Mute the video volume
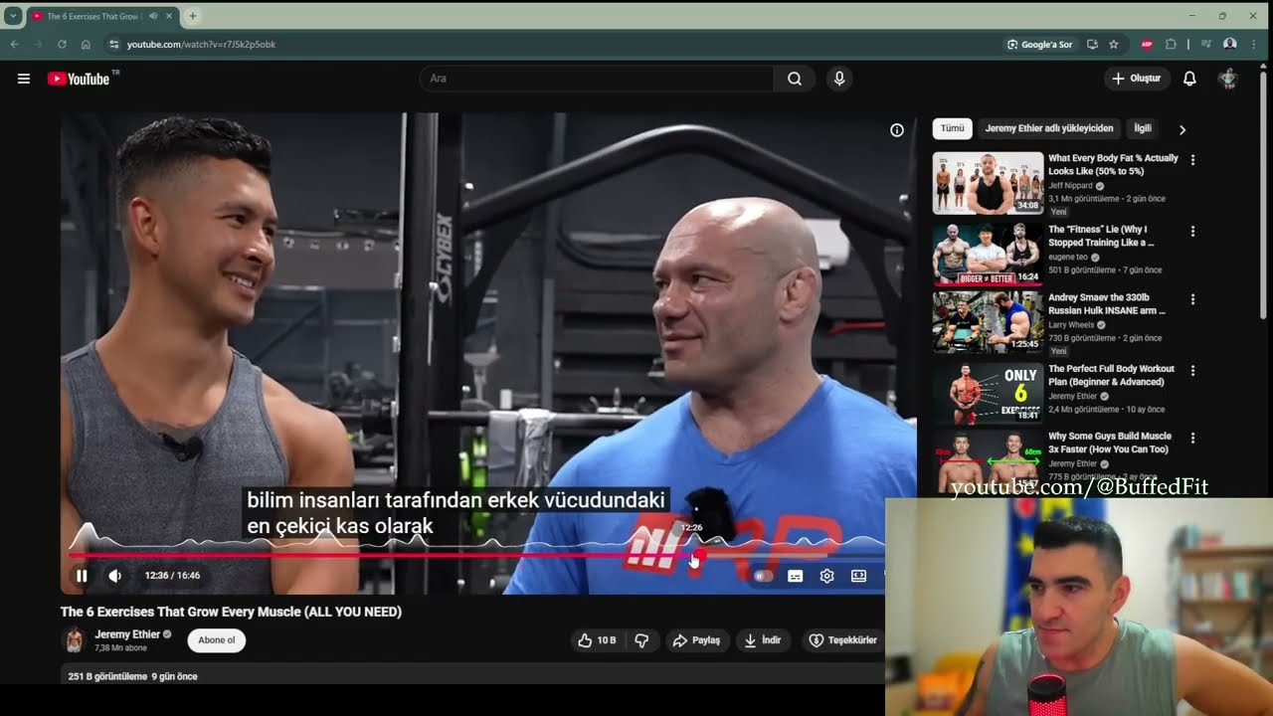 click(115, 576)
